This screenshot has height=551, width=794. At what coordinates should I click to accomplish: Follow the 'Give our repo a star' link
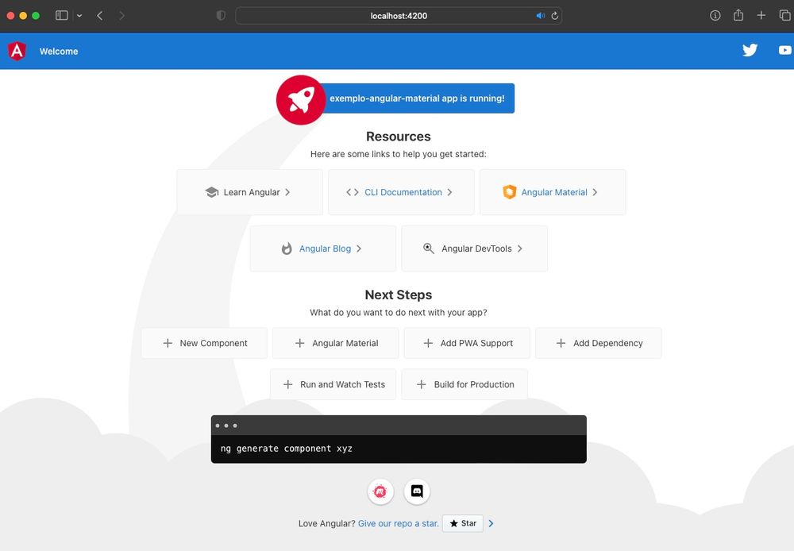coord(397,523)
